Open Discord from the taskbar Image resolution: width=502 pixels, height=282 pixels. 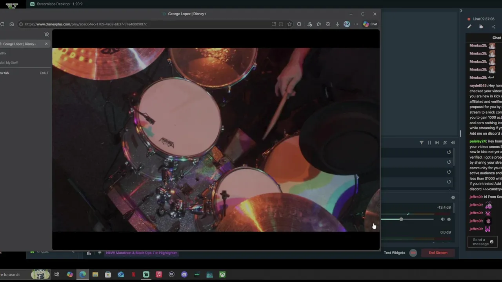click(x=184, y=275)
